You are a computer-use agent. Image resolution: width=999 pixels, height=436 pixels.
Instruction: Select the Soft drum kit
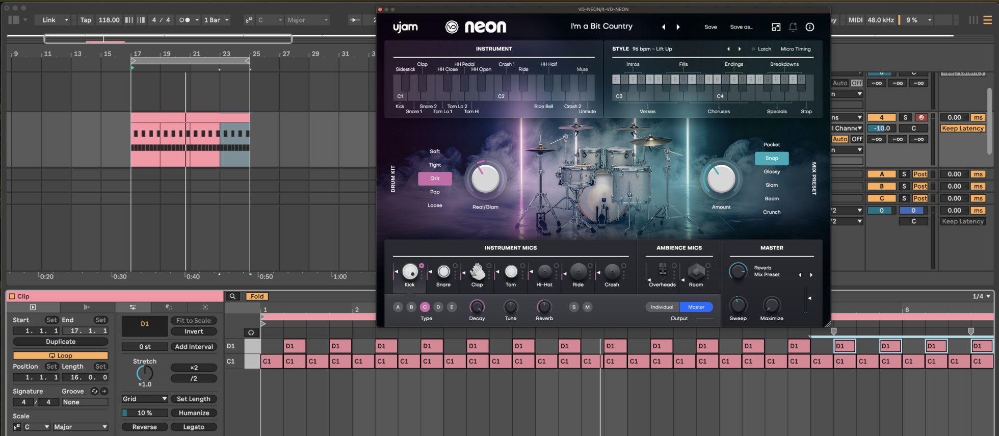[435, 151]
